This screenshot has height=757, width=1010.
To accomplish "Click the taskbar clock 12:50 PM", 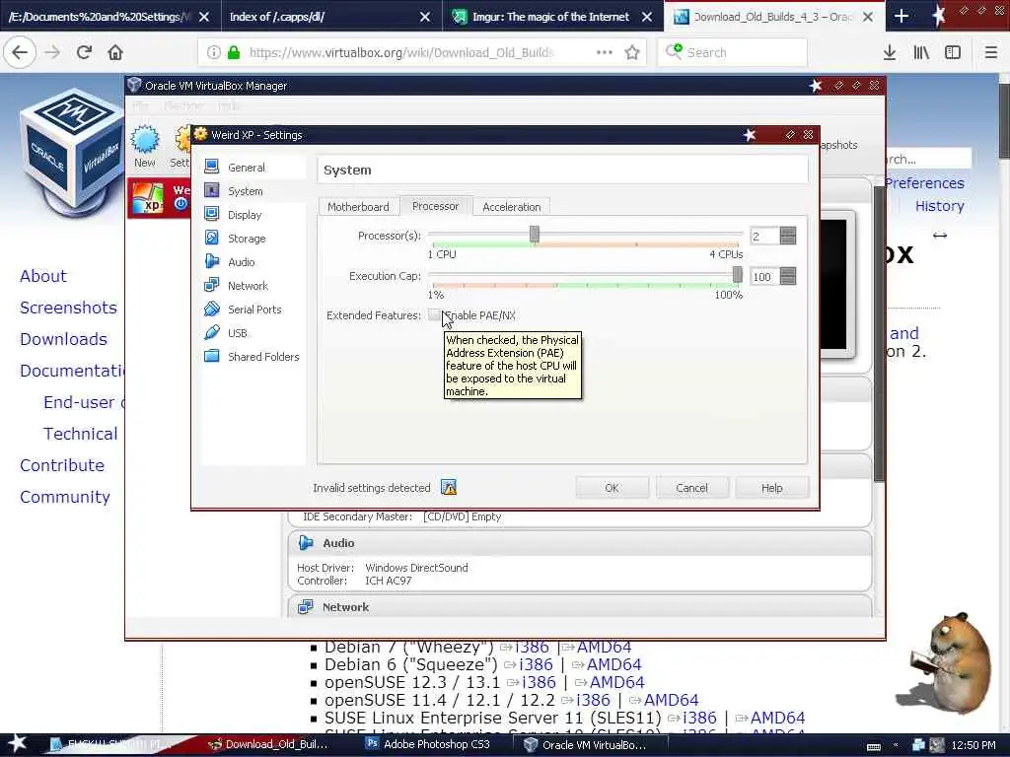I will click(x=974, y=745).
